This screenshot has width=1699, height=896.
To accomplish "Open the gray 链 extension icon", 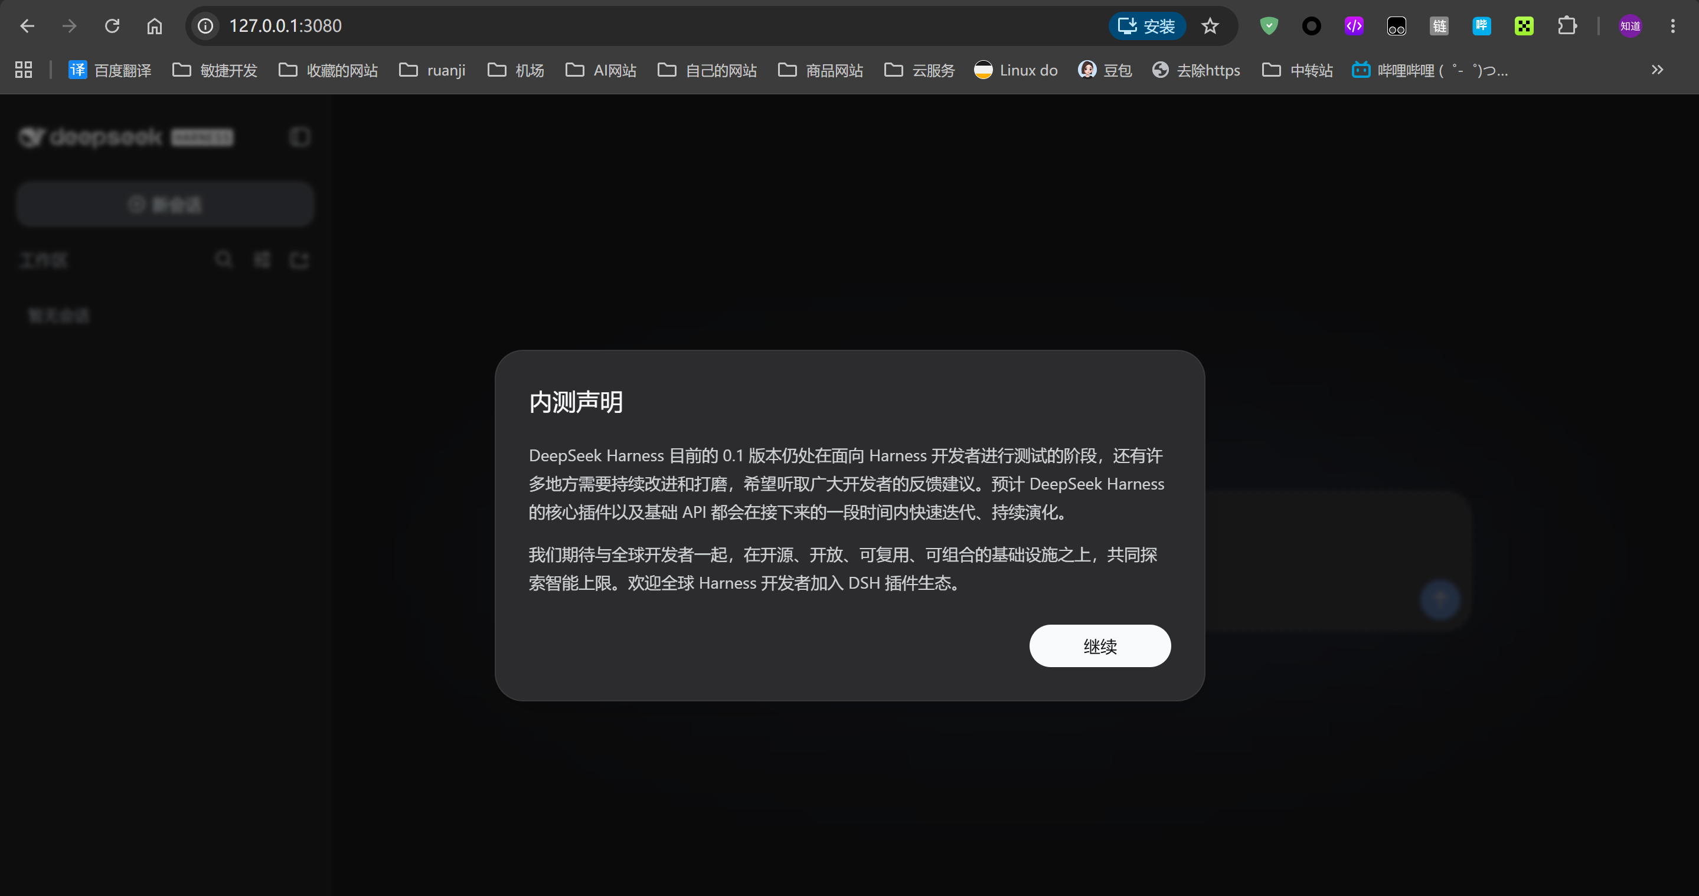I will point(1439,26).
